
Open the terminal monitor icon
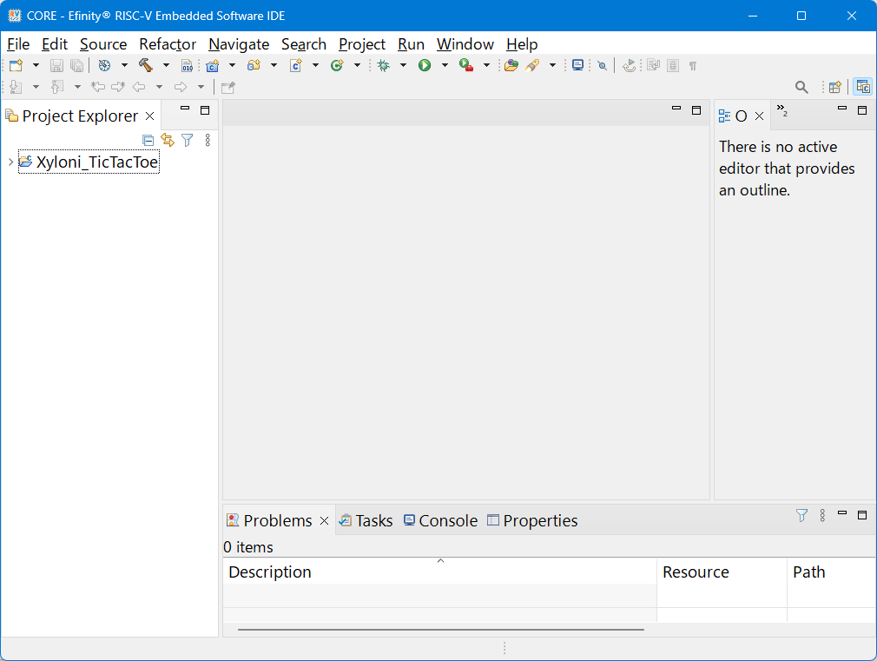point(577,65)
